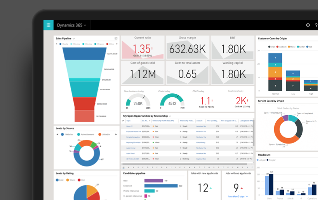
Task: Toggle the select-all checkmark in opportunities grid
Action: [123, 121]
